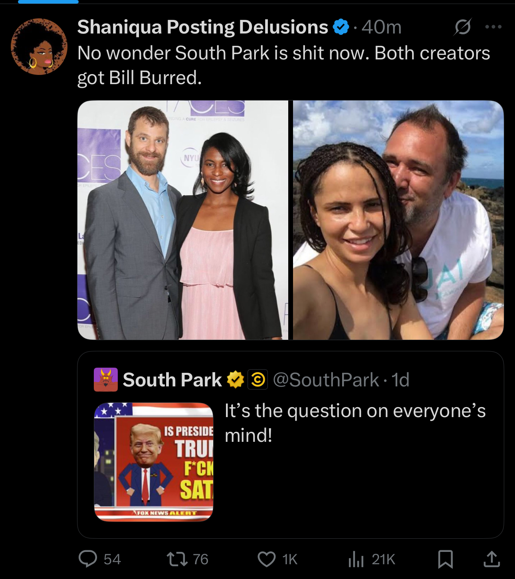Open quoted tweet text about everyone's mind
Viewport: 515px width, 579px height.
[x=355, y=423]
